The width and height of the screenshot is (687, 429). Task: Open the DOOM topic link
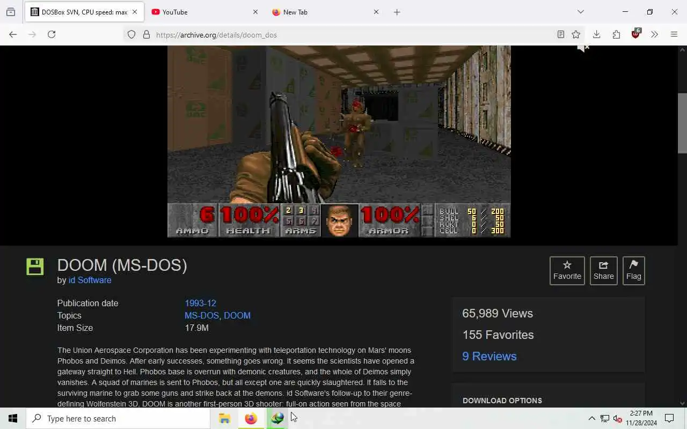(x=237, y=315)
